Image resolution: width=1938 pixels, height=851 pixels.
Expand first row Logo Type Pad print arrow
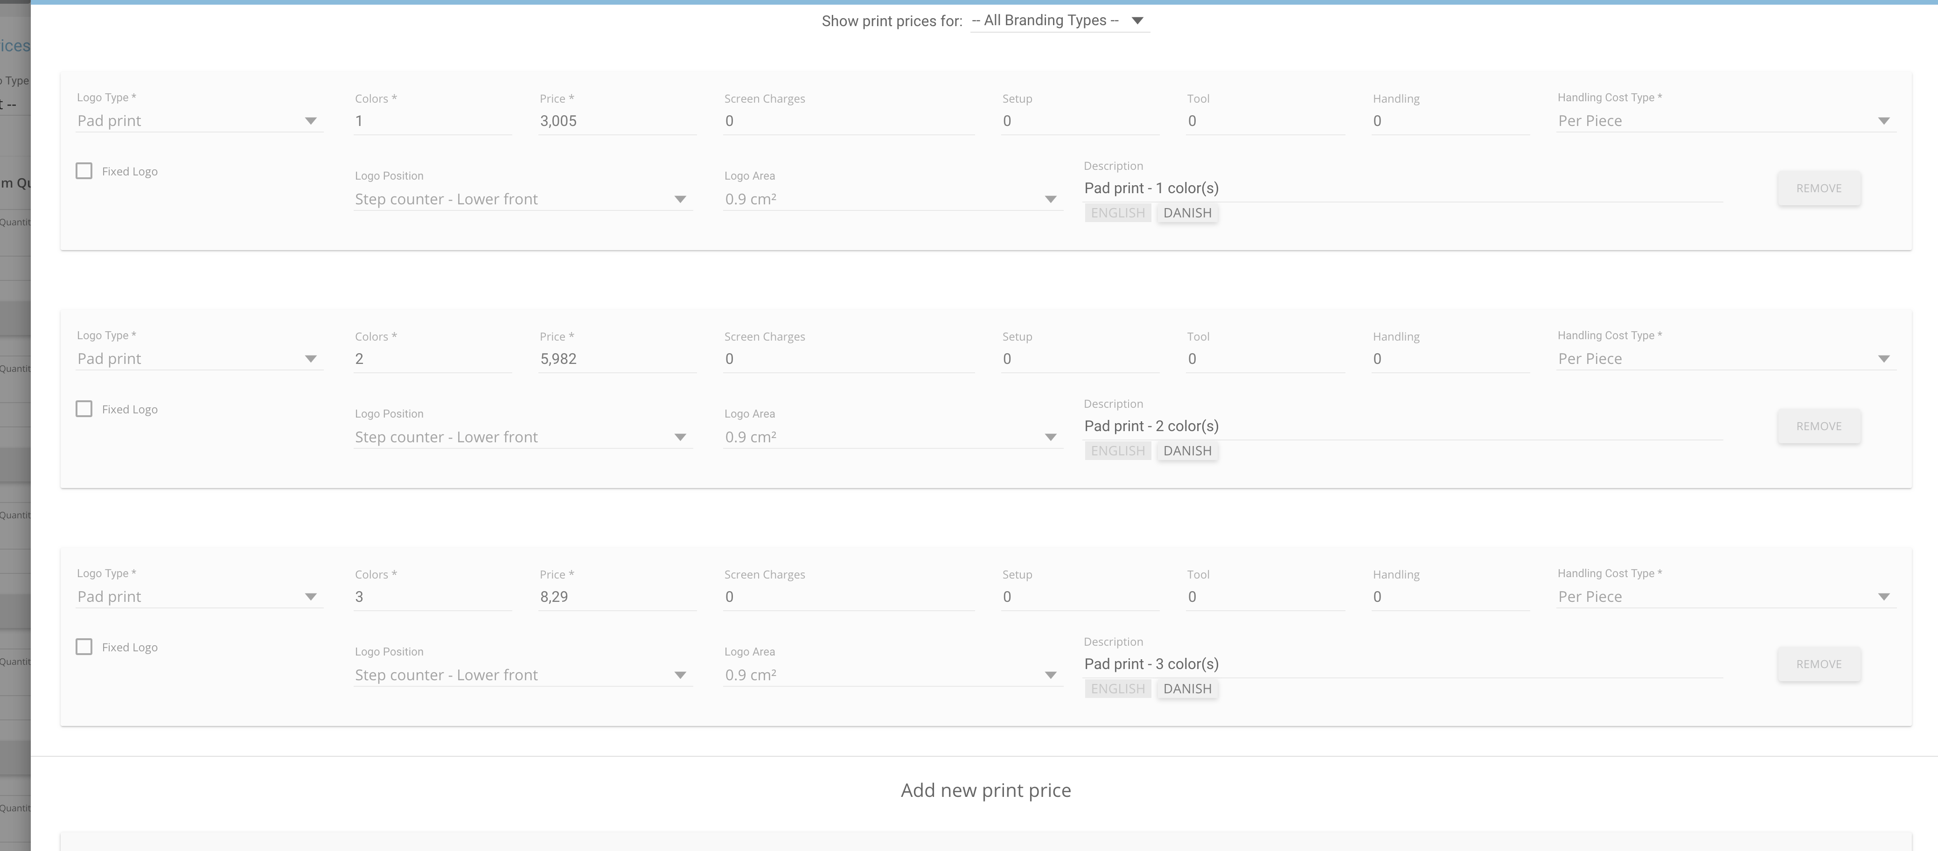tap(311, 121)
